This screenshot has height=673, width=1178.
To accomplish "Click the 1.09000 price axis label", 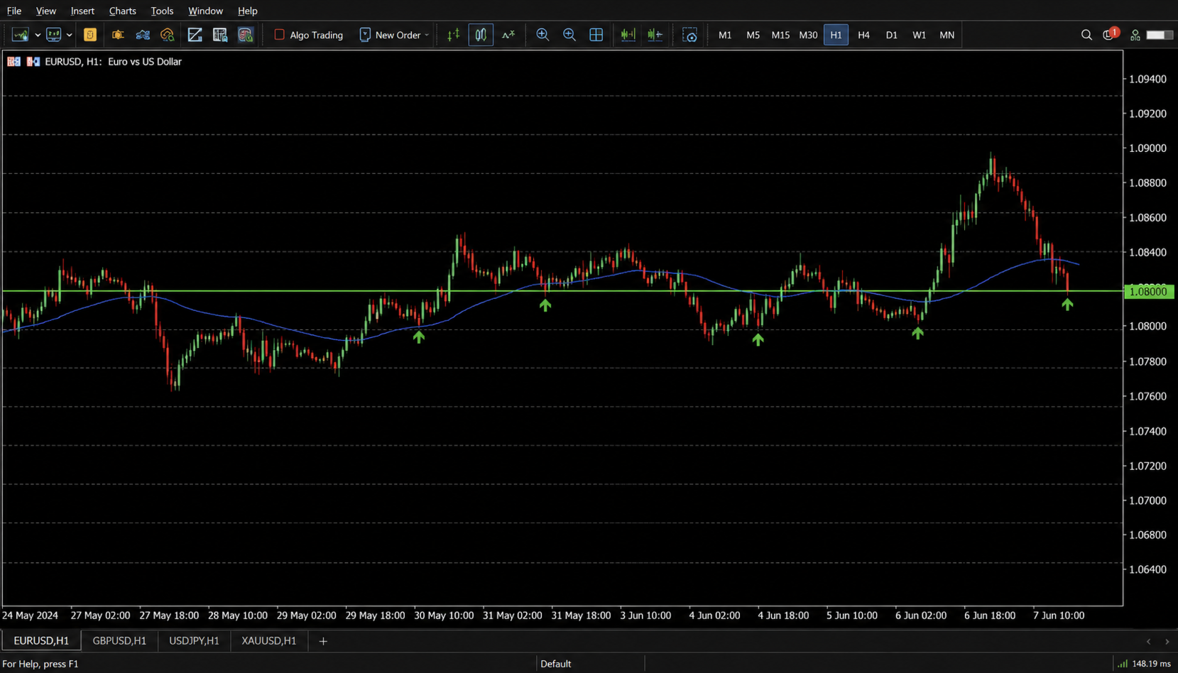I will 1147,148.
